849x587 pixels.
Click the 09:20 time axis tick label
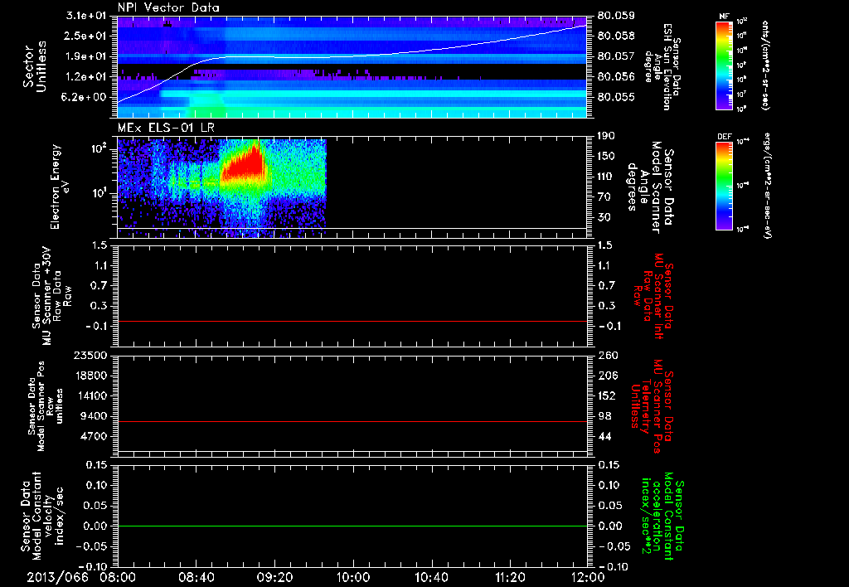tap(274, 578)
